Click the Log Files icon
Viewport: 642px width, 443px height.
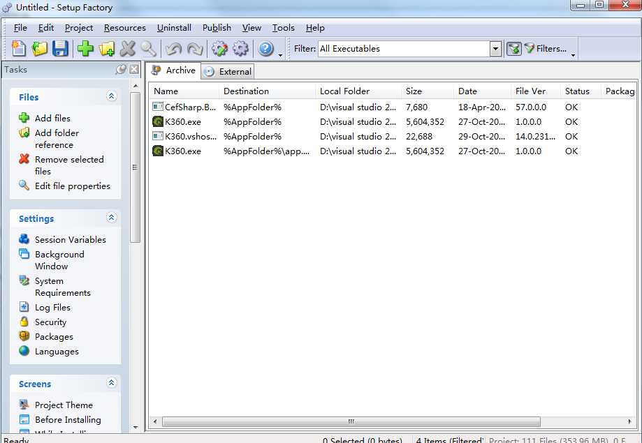(x=24, y=307)
